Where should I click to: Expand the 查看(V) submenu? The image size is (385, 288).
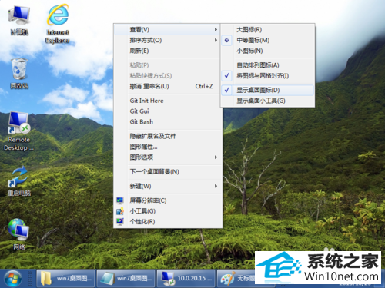[x=168, y=30]
